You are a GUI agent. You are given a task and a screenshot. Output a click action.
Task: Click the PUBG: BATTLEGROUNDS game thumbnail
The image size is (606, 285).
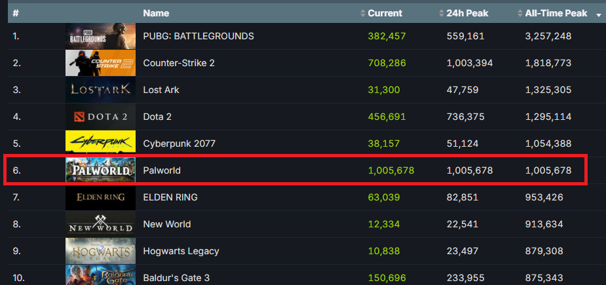click(x=100, y=36)
